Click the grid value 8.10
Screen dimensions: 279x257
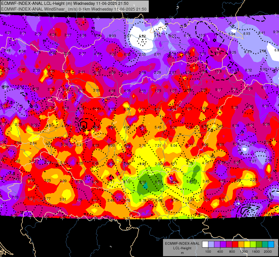click(x=127, y=182)
